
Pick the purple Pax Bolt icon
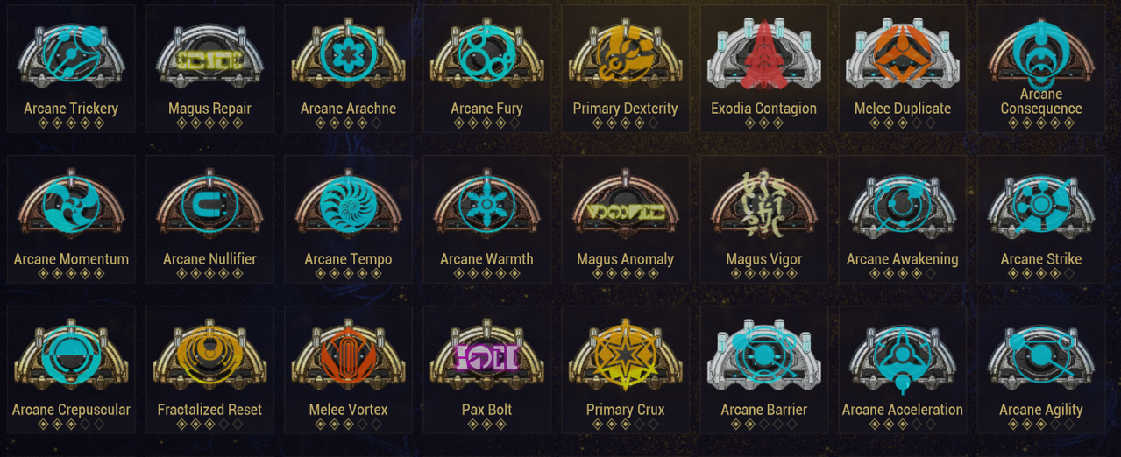pos(486,355)
